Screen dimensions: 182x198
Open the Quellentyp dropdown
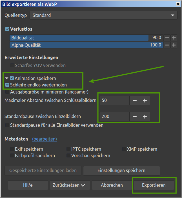103,15
